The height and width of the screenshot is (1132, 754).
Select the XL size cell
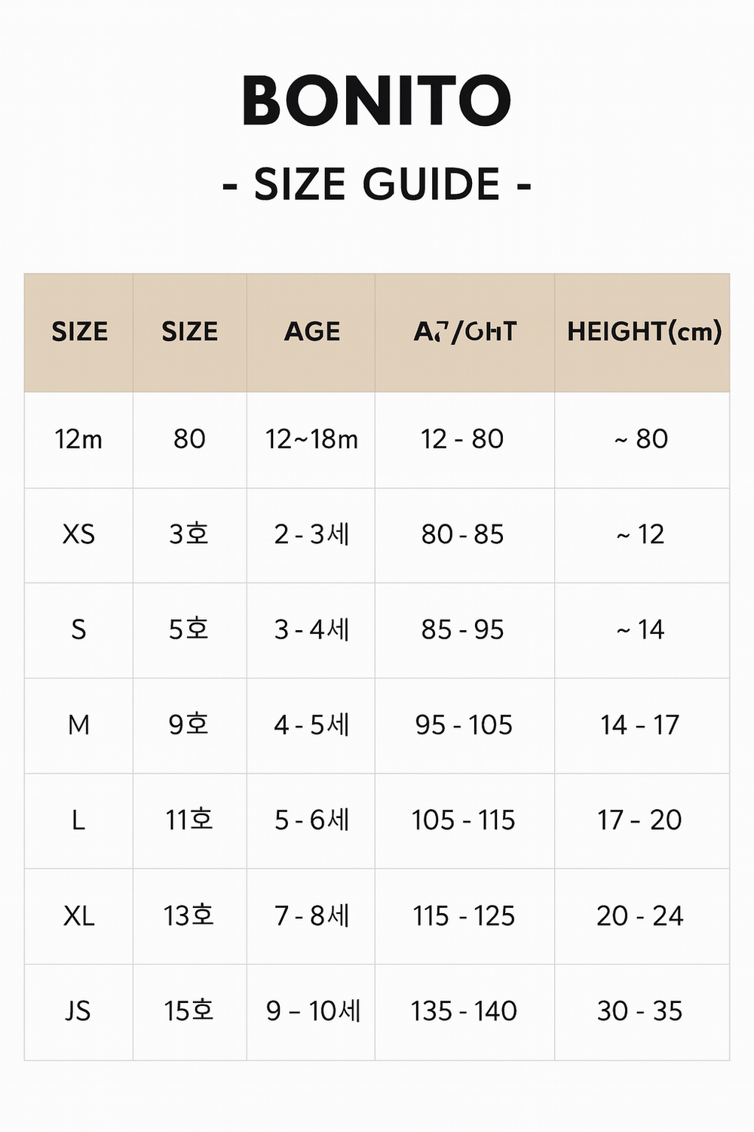pos(78,916)
